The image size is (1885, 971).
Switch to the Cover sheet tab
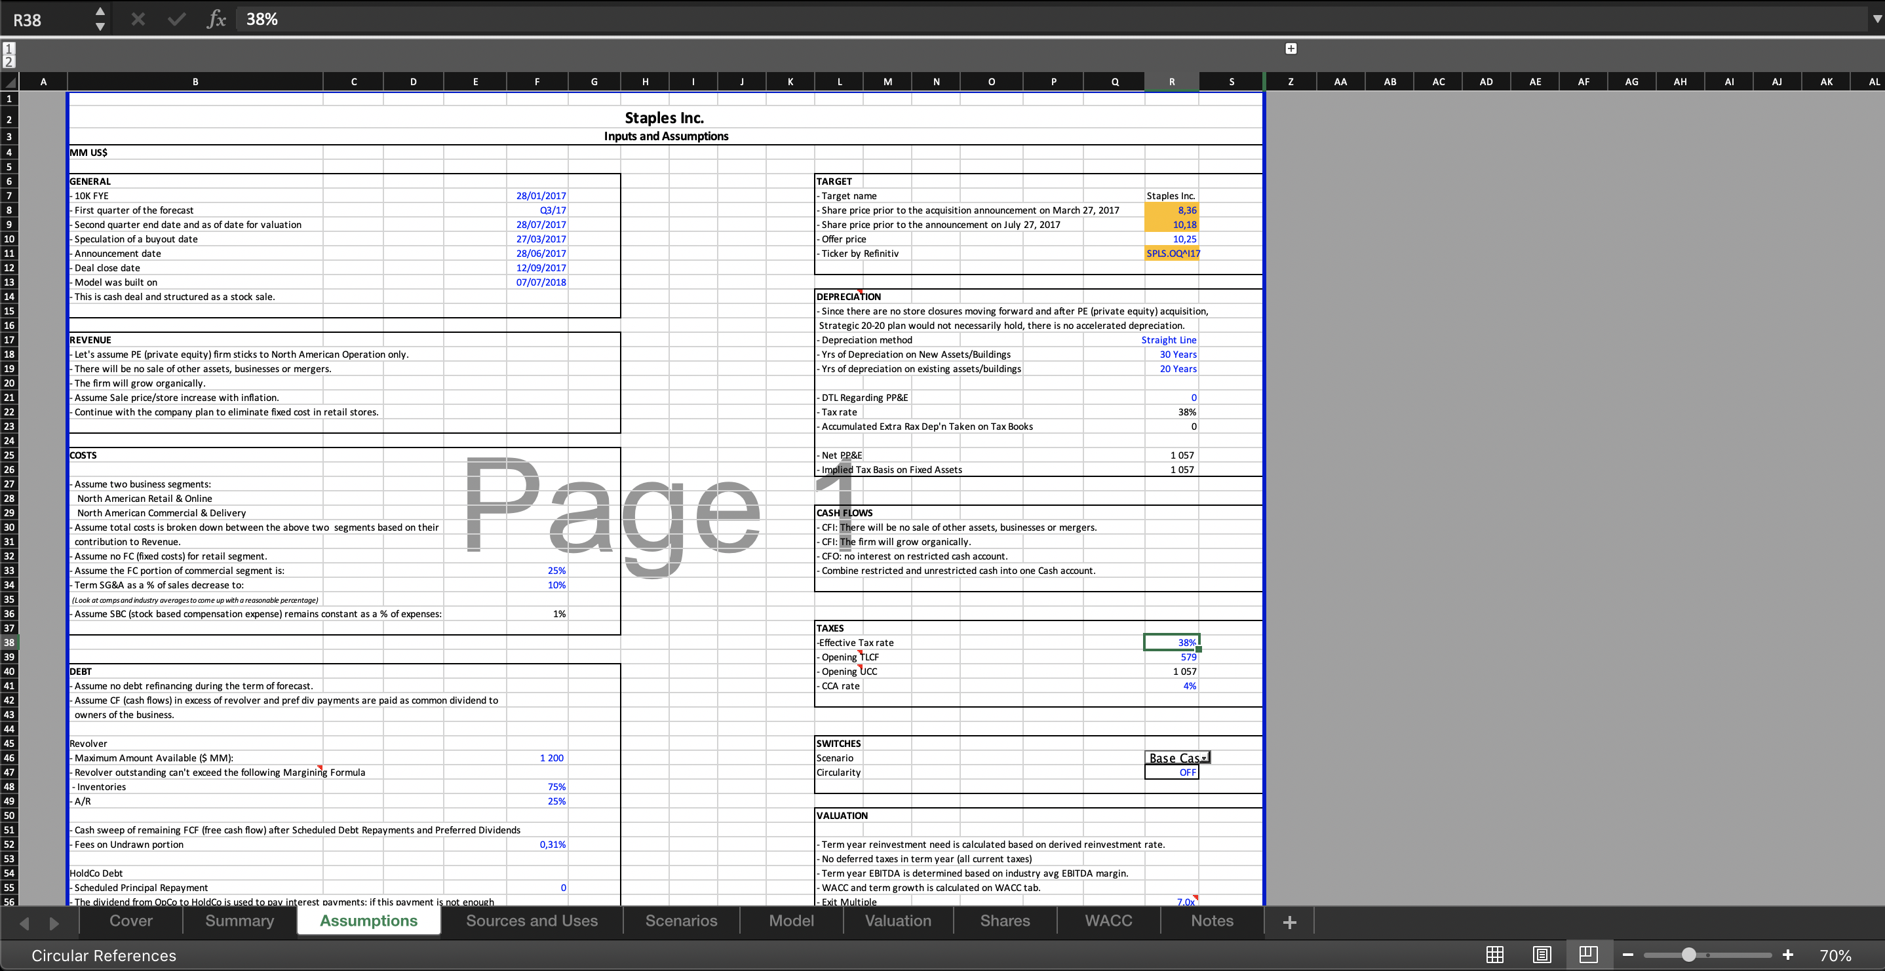tap(131, 921)
